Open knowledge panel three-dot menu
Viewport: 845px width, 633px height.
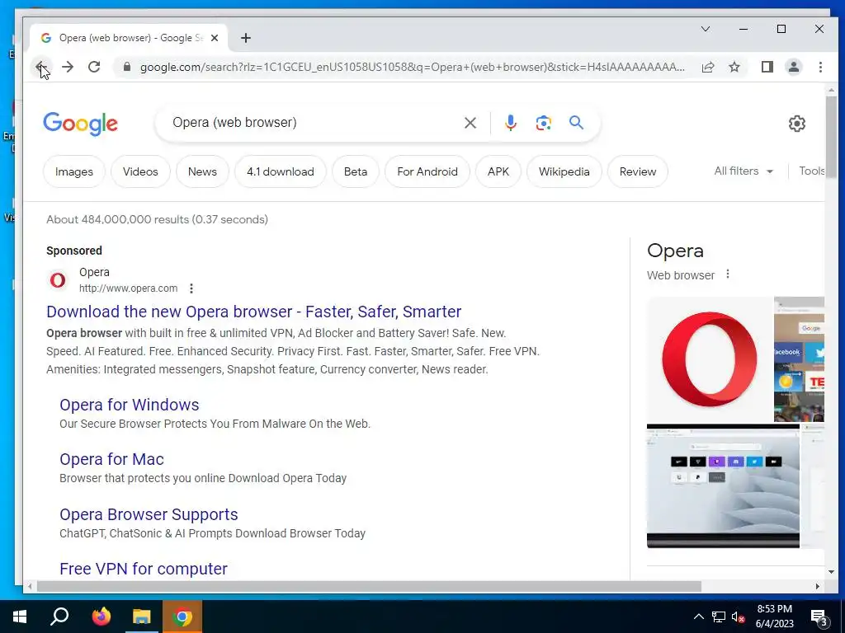(728, 274)
